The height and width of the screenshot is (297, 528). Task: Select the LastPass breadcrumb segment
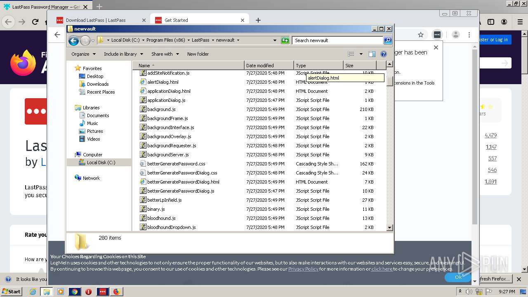(x=200, y=40)
